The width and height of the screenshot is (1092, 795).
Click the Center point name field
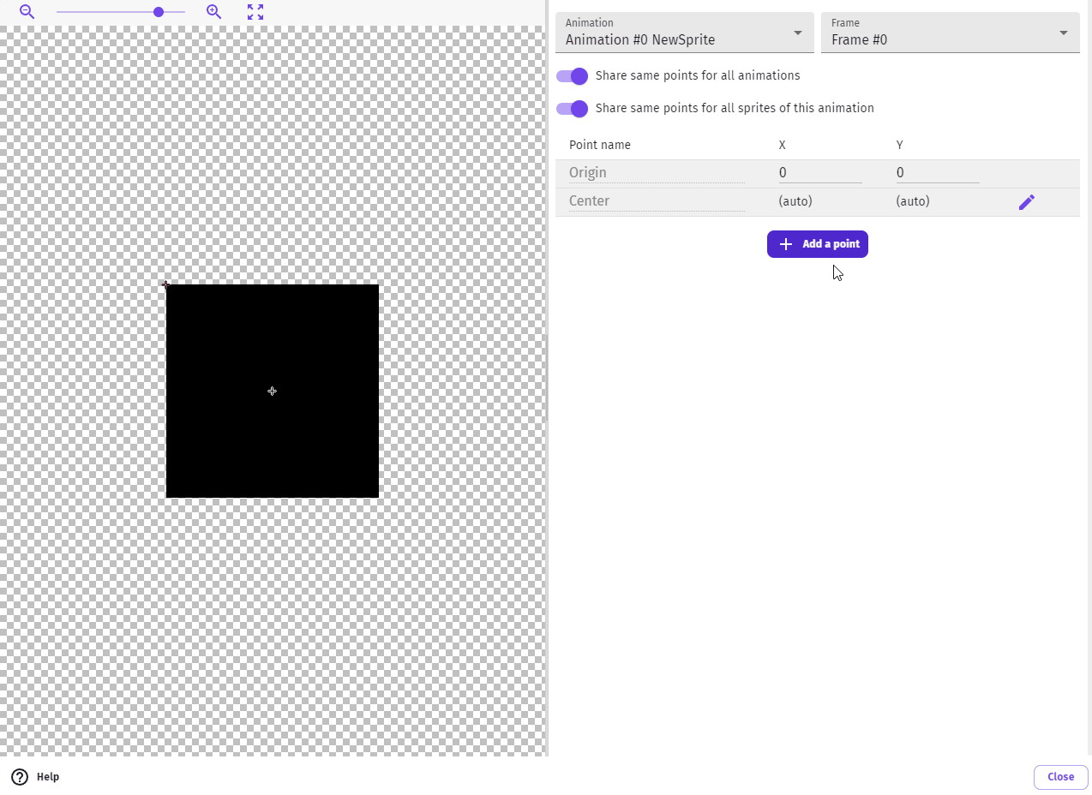pyautogui.click(x=657, y=201)
